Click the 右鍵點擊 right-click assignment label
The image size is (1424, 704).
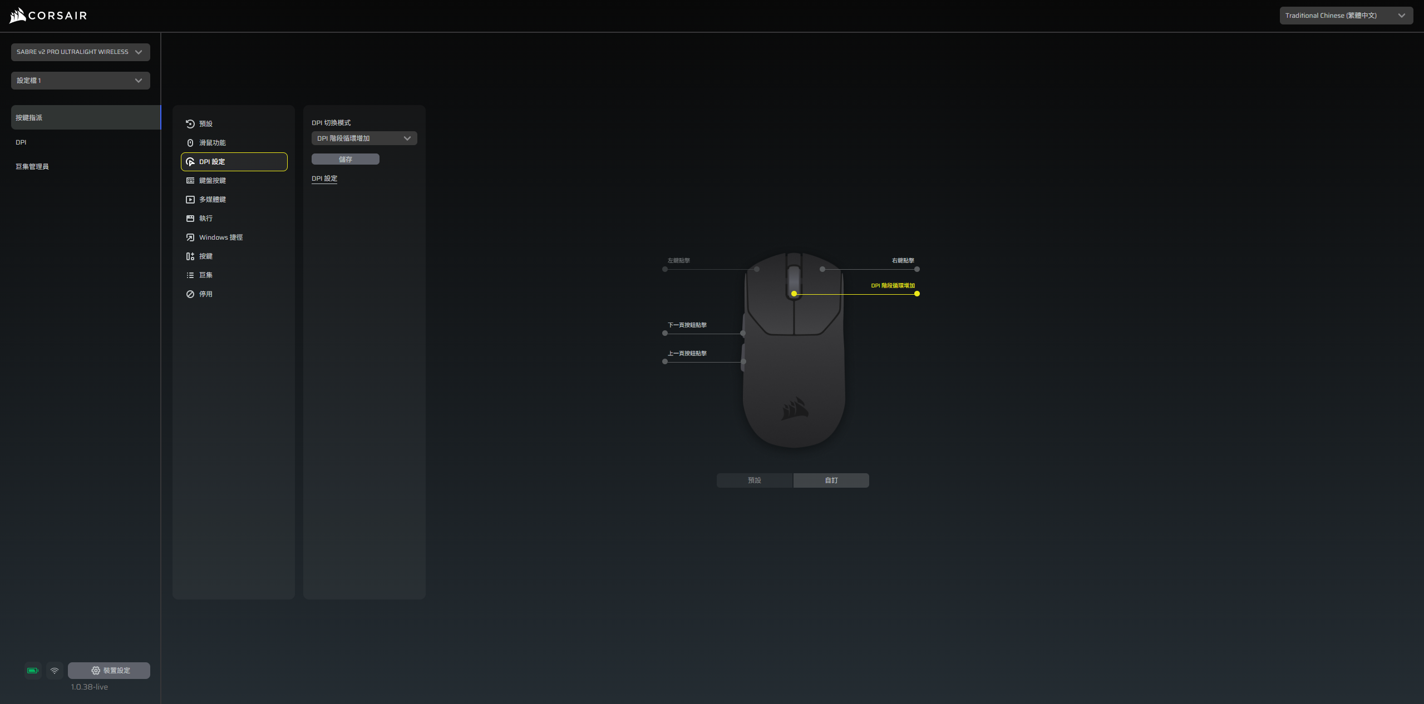pyautogui.click(x=903, y=261)
